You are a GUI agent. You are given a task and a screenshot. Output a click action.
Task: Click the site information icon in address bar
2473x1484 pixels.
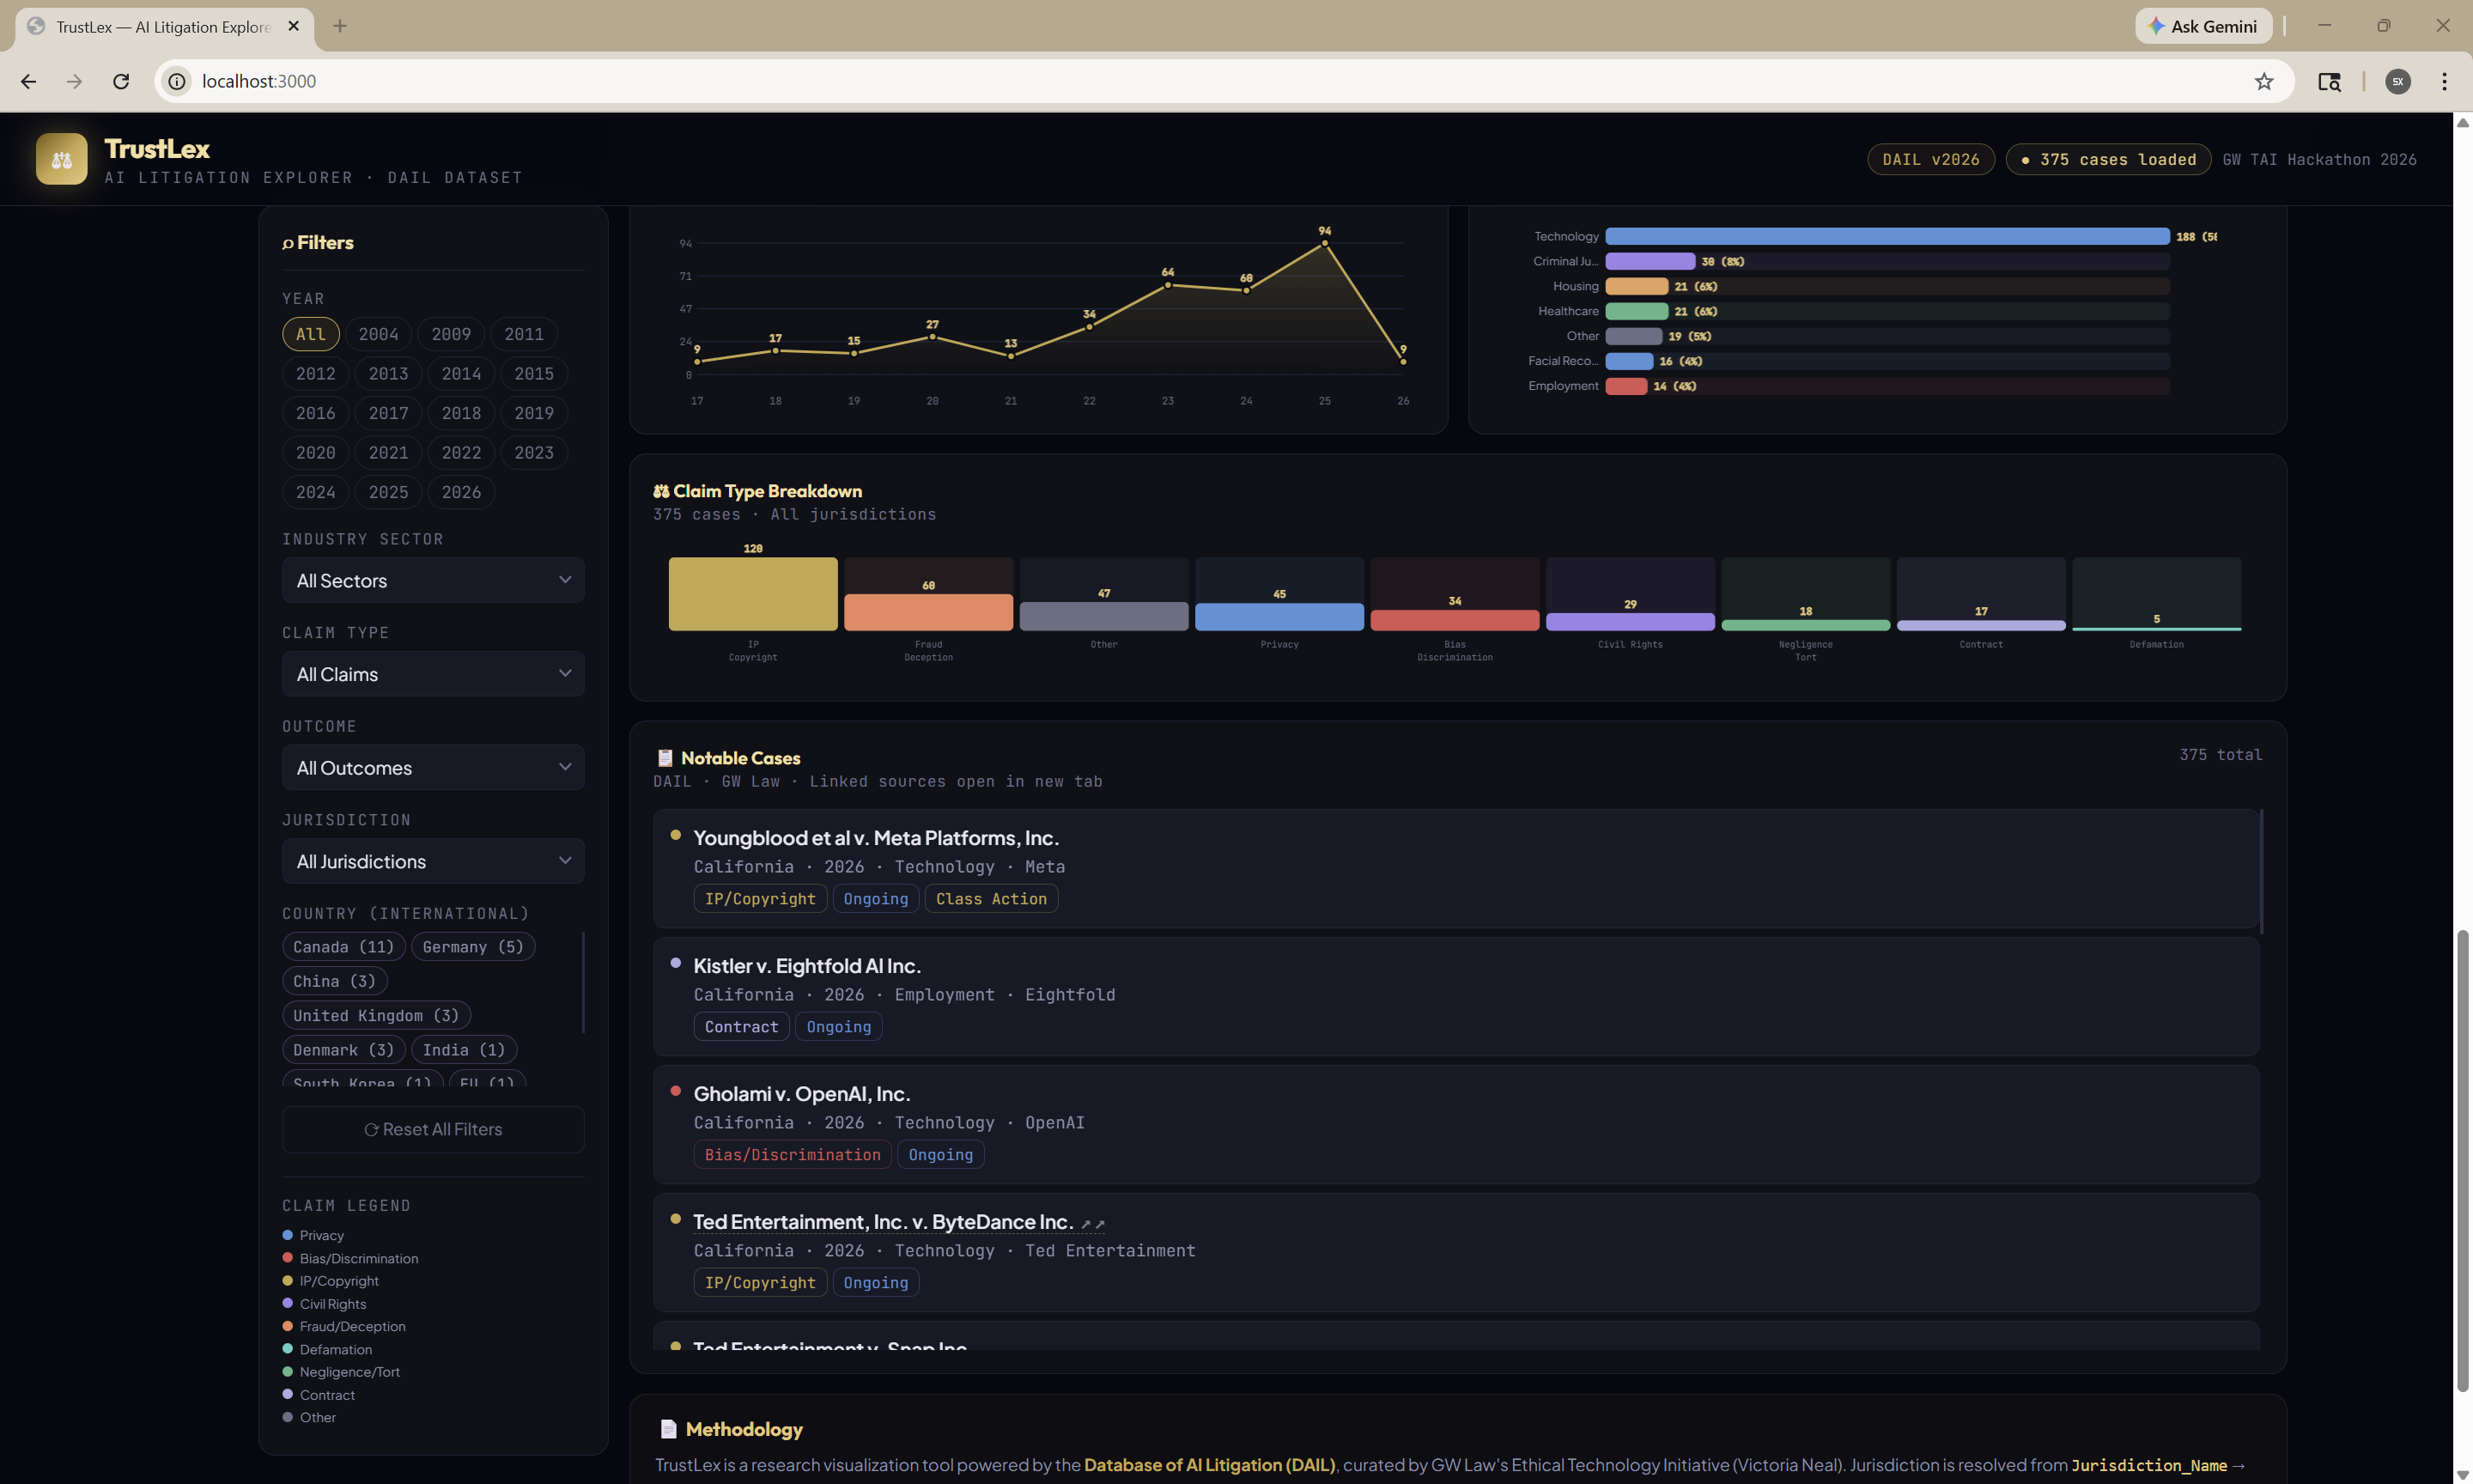[177, 81]
